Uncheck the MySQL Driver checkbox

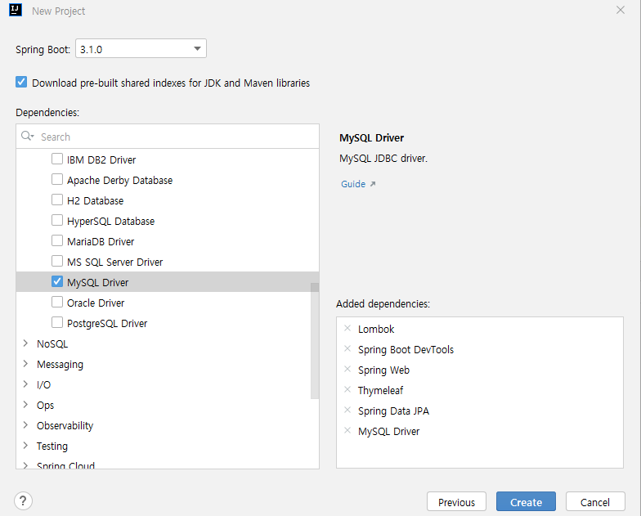(57, 281)
